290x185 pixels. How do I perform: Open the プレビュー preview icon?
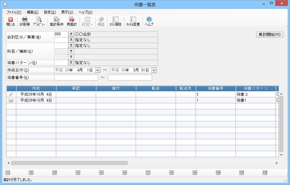pyautogui.click(x=39, y=21)
